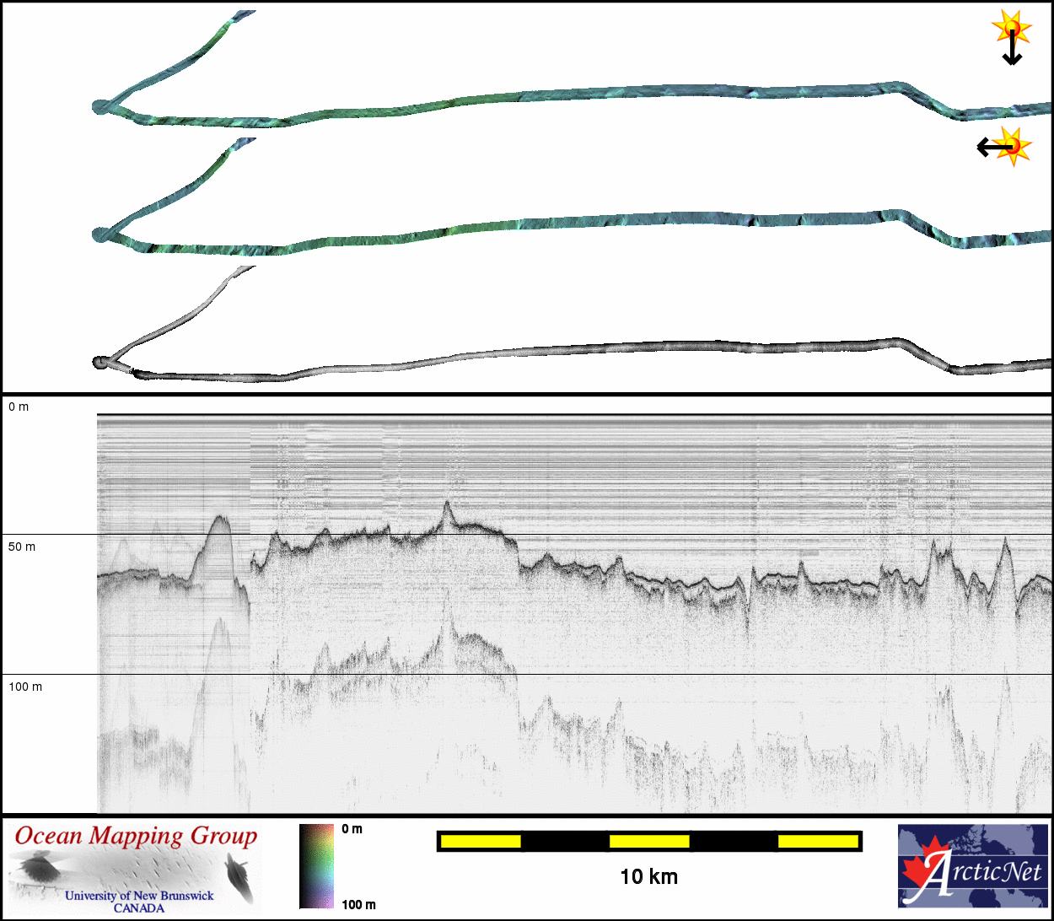Image resolution: width=1054 pixels, height=921 pixels.
Task: Click the depth color legend swatch
Action: (x=316, y=866)
